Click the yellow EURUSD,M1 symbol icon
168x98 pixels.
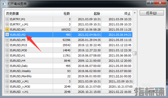(7, 29)
